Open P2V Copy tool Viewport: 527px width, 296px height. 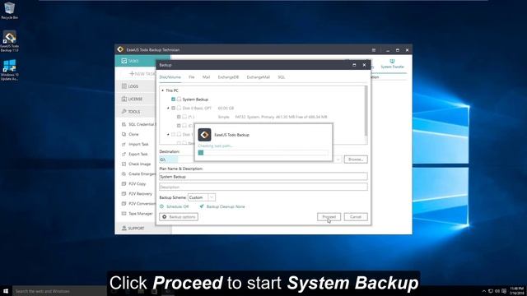133,184
